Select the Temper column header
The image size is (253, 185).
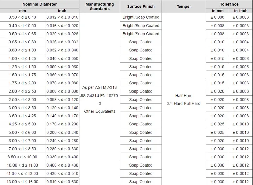[x=184, y=7]
